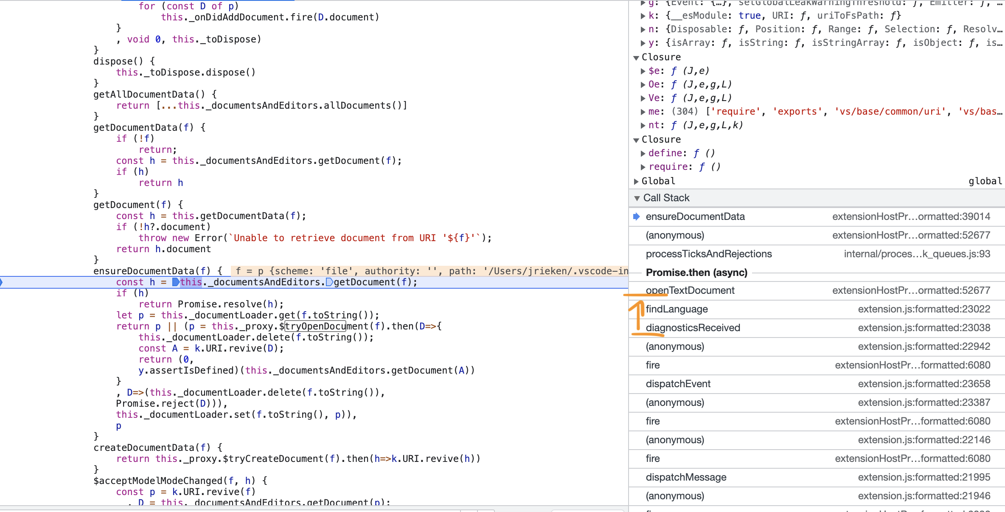The image size is (1005, 512).
Task: Expand the $e closure variable
Action: 643,70
